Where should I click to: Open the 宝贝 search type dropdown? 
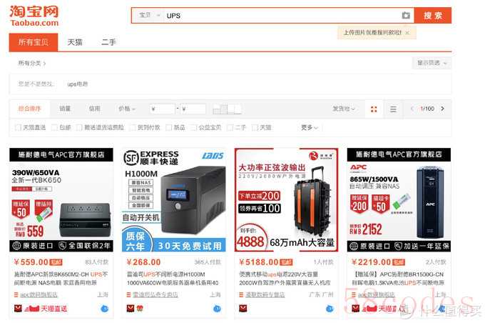coord(149,15)
